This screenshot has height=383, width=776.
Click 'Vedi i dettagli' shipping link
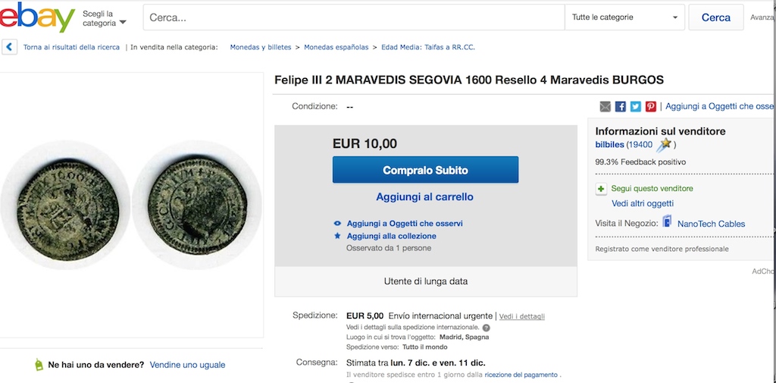pyautogui.click(x=522, y=316)
